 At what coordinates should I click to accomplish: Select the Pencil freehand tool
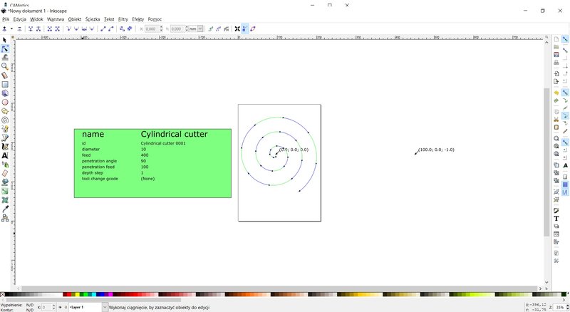[x=5, y=129]
